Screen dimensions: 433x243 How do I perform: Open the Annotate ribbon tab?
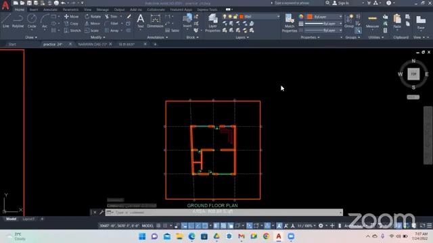[x=50, y=9]
